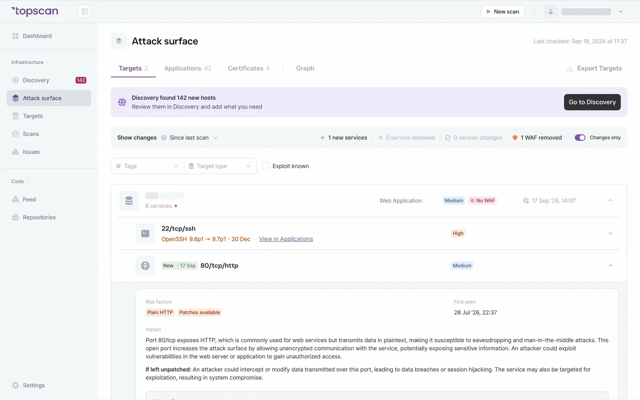Image resolution: width=640 pixels, height=400 pixels.
Task: Click the Last checked timestamp
Action: (x=580, y=41)
